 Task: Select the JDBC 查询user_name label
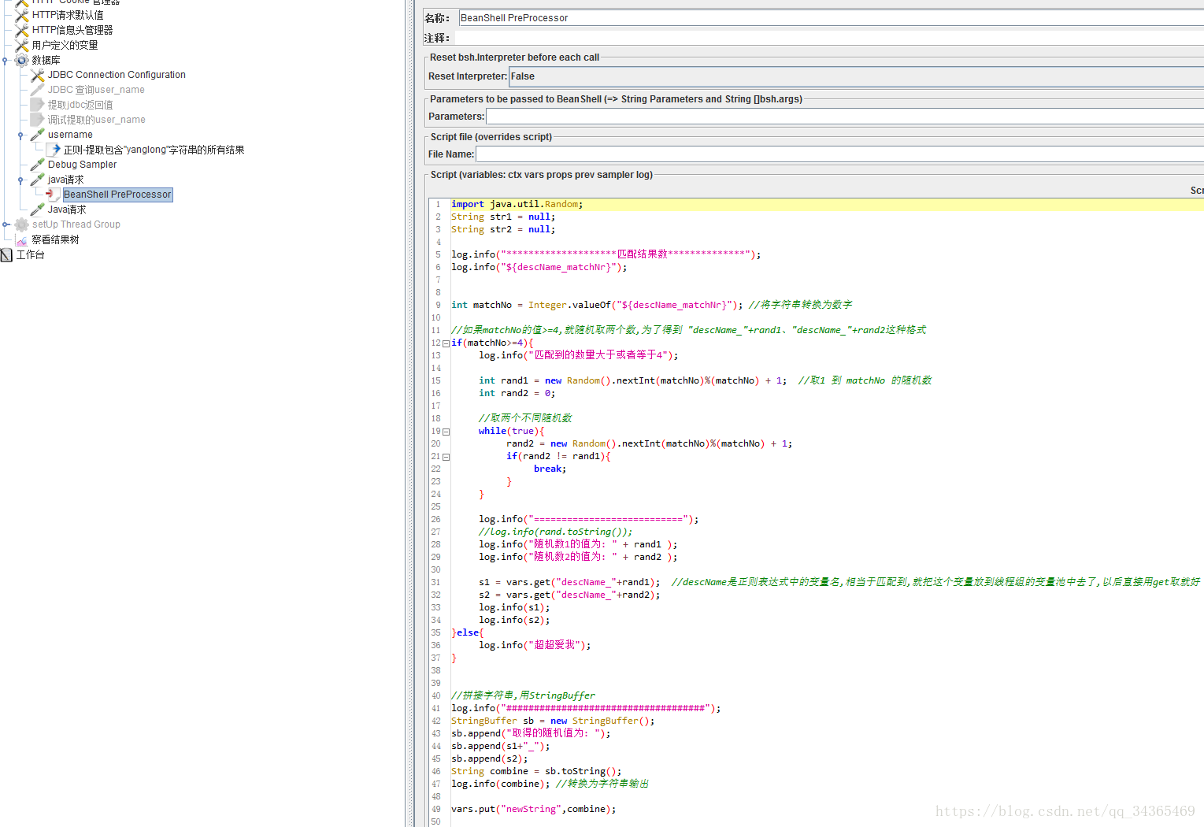coord(96,90)
